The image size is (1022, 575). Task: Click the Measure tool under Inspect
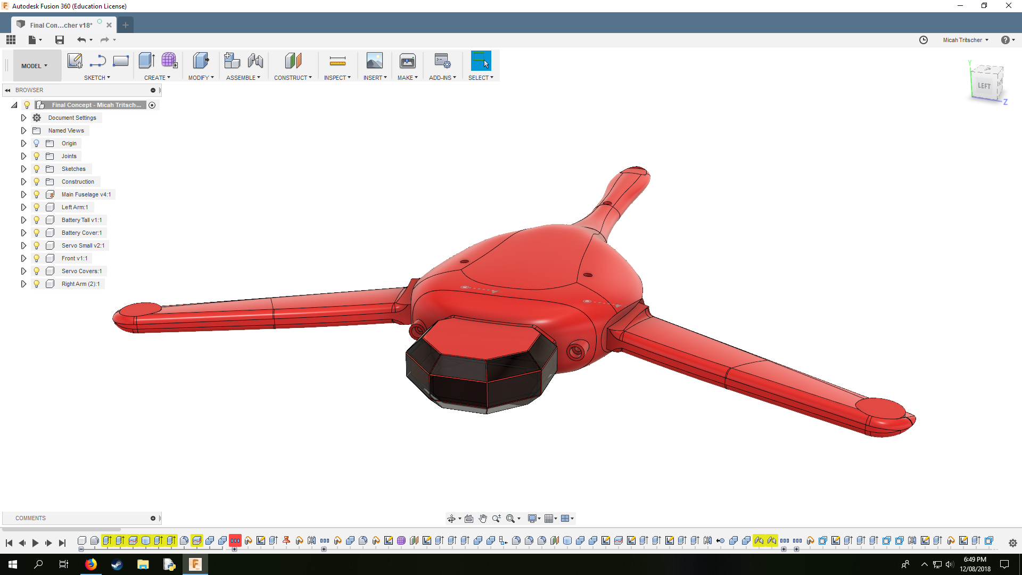coord(337,61)
